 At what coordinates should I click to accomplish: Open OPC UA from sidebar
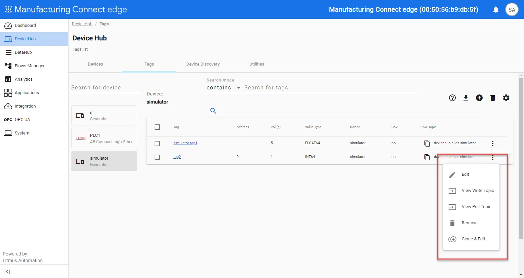(34, 120)
